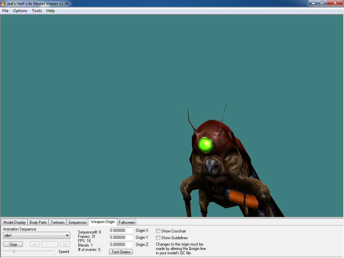Screen dimensions: 344x258
Task: Enable the Show Crosshair checkbox
Action: tap(158, 231)
